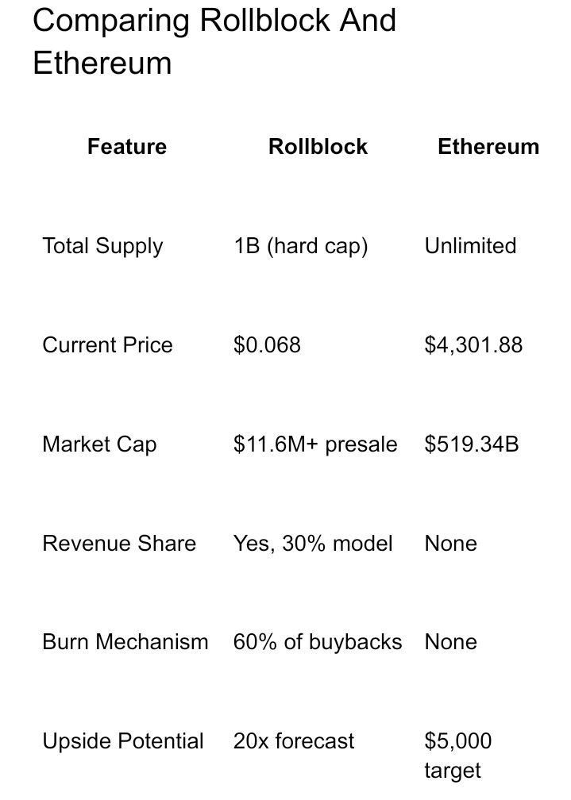Select the '60% of buybacks' cell
The image size is (571, 800).
318,643
